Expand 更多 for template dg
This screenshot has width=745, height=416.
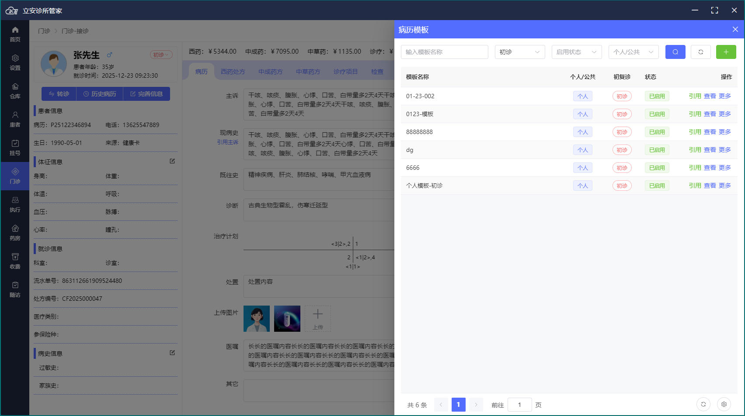coord(725,150)
